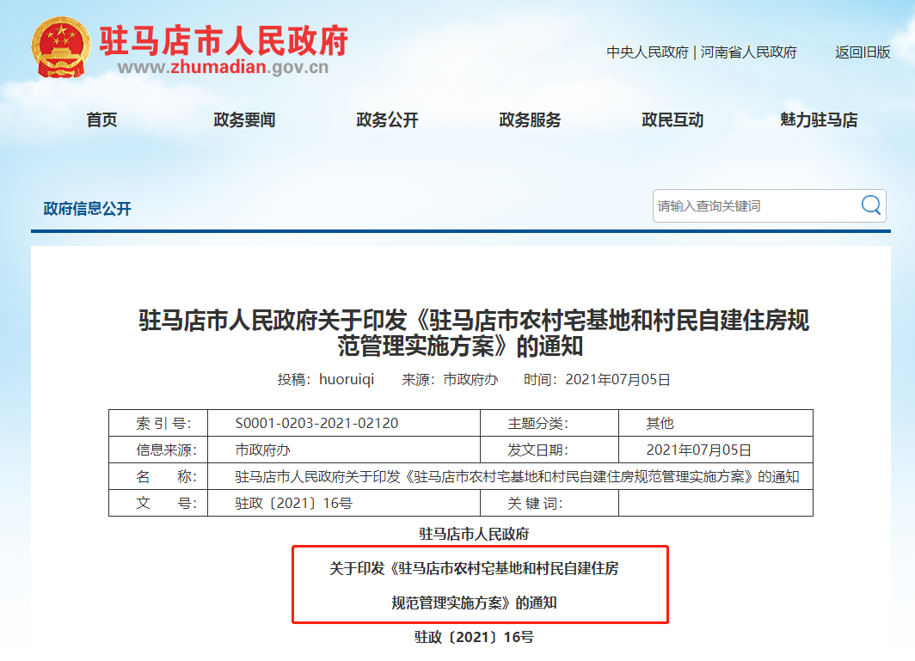Click the document name value in table

pos(517,477)
